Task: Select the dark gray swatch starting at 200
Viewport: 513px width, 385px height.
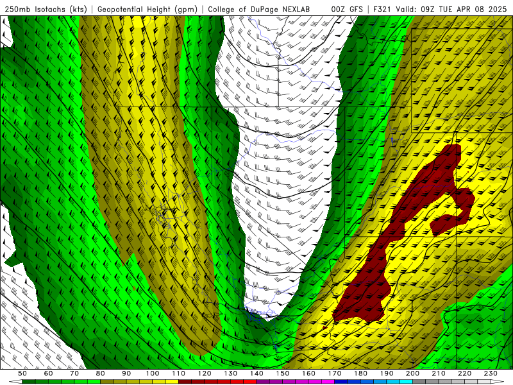Action: 419,382
